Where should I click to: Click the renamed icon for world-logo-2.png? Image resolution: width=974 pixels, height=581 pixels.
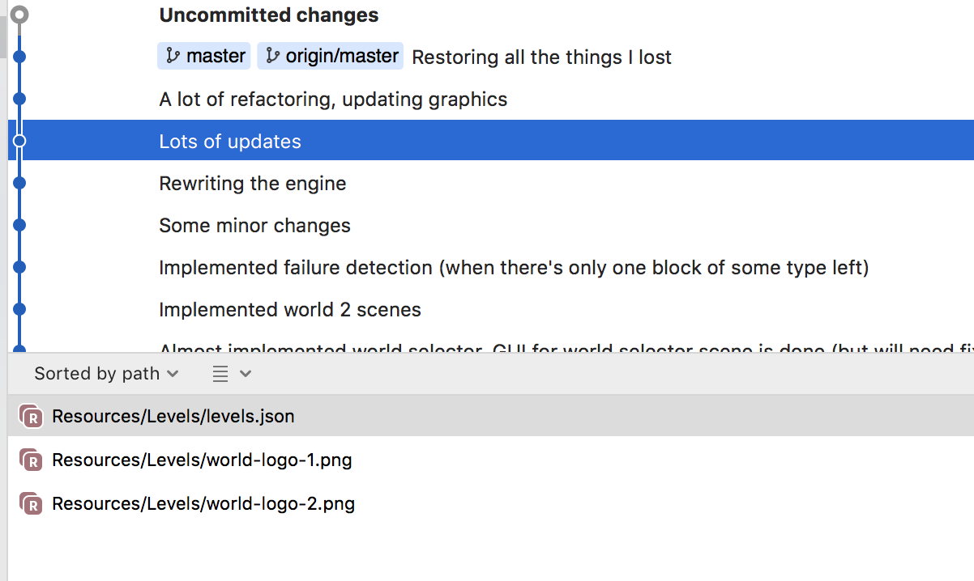point(30,503)
